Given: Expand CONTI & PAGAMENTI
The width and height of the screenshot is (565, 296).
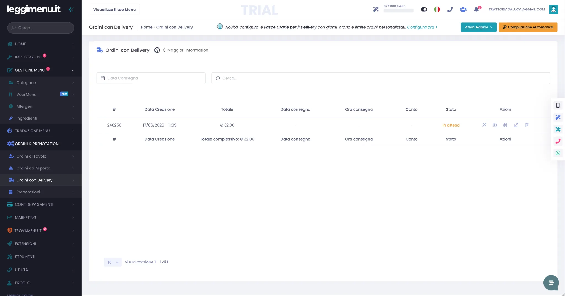Looking at the screenshot, I should tap(41, 204).
